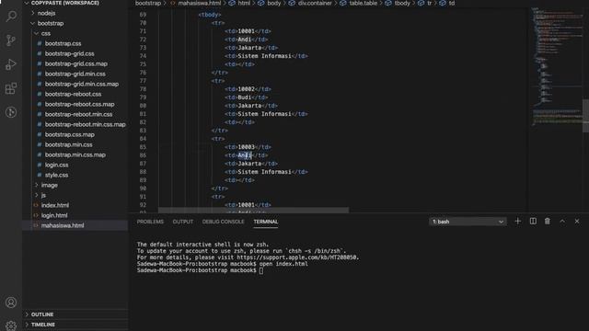Click the terminal prompt cursor
Image resolution: width=589 pixels, height=331 pixels.
point(261,270)
